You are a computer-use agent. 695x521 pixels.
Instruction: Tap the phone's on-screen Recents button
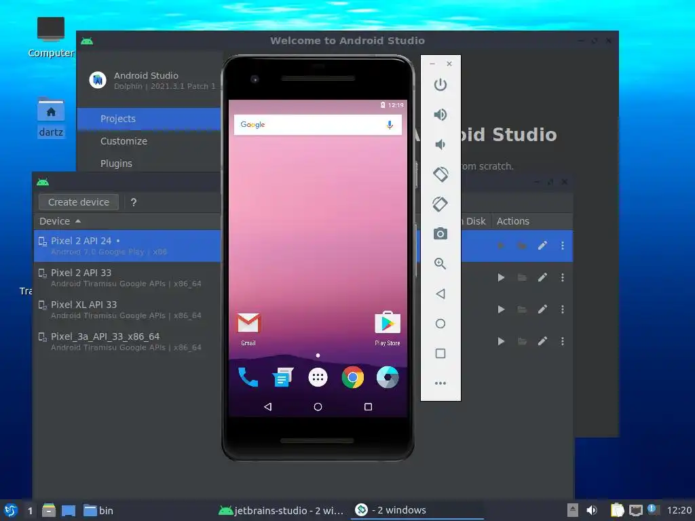(x=368, y=407)
